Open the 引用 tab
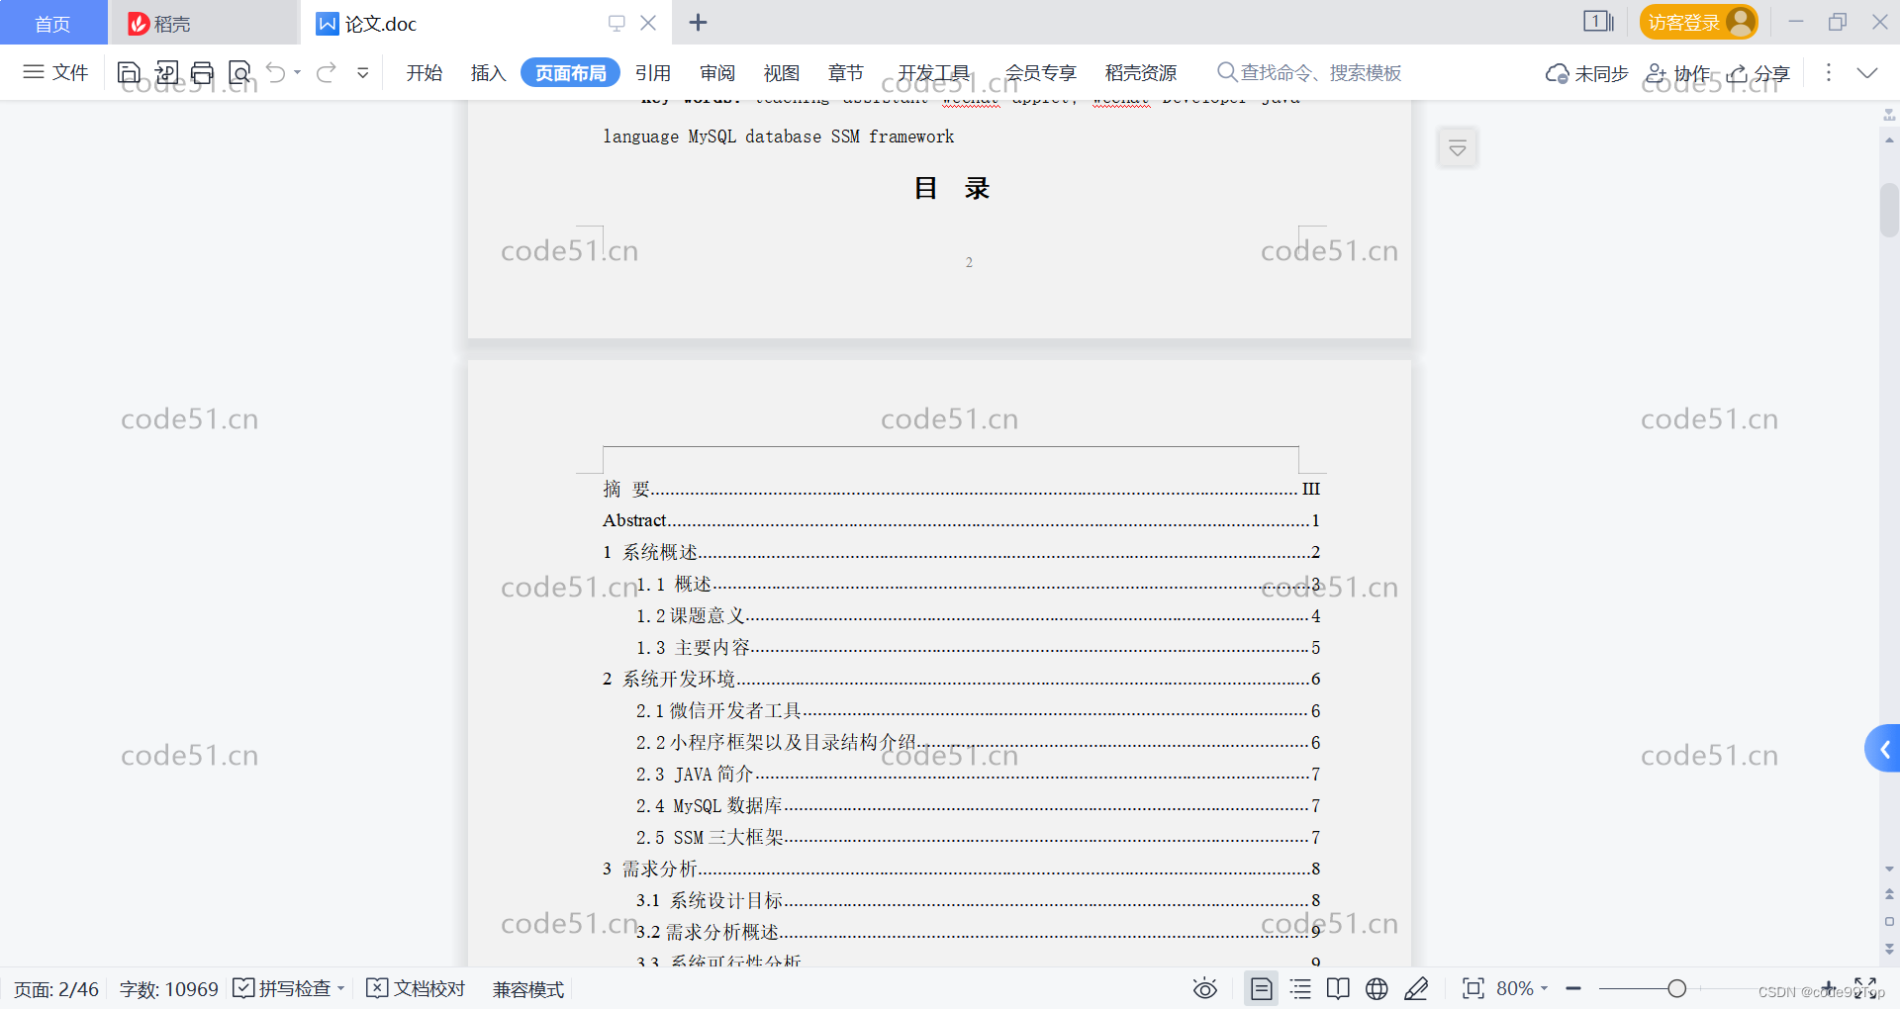Screen dimensions: 1900x1009 (x=653, y=72)
